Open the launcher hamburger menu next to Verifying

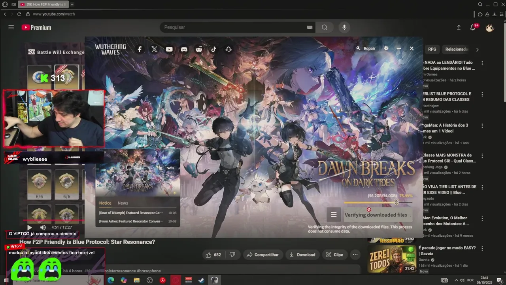click(x=334, y=215)
